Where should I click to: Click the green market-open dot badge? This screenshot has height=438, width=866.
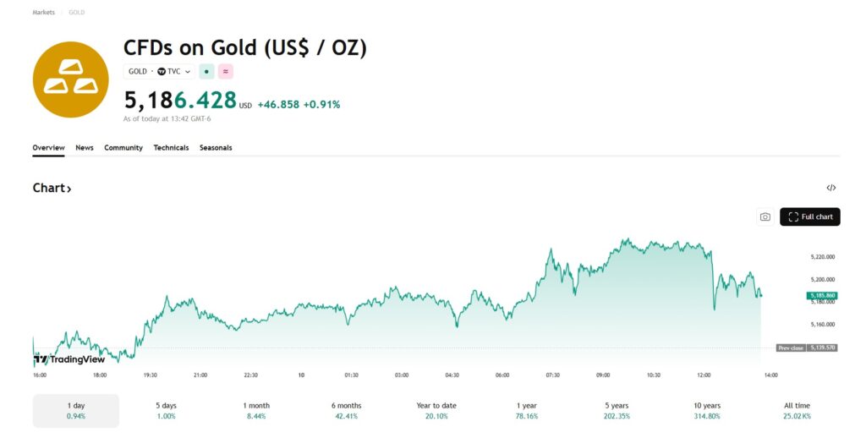[207, 72]
